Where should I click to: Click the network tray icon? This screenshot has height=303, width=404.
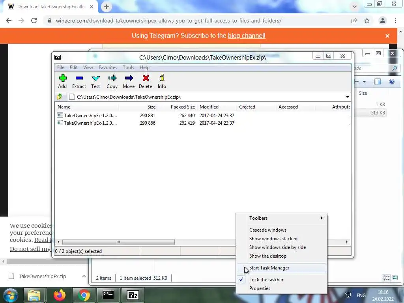click(x=348, y=295)
